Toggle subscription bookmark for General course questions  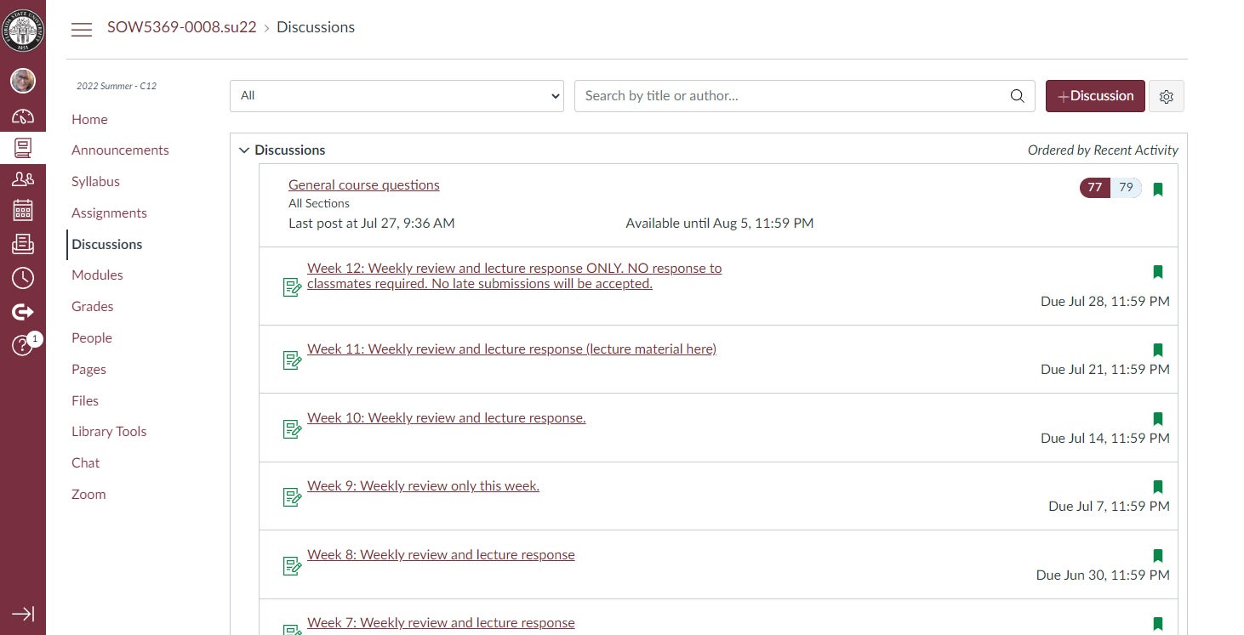pos(1157,189)
